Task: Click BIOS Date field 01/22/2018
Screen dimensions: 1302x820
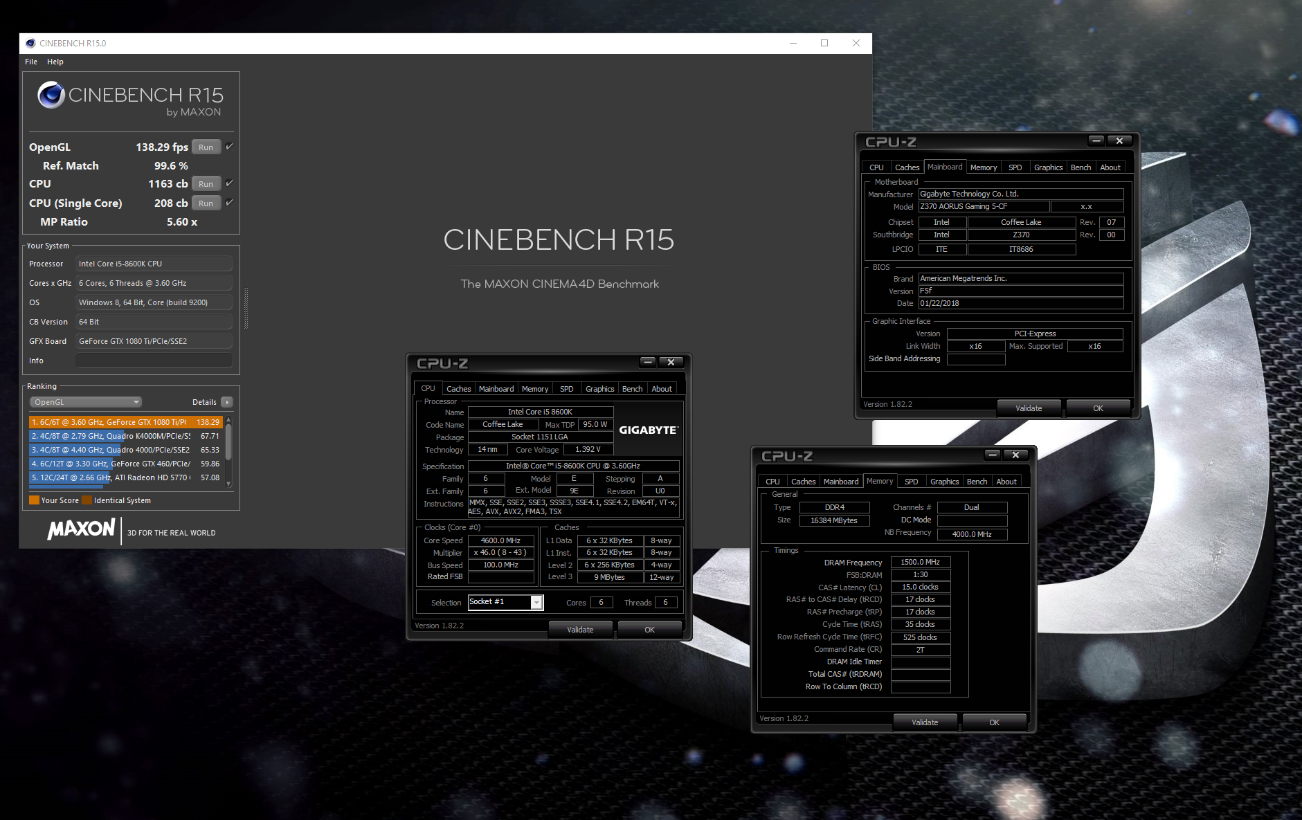Action: [1021, 303]
